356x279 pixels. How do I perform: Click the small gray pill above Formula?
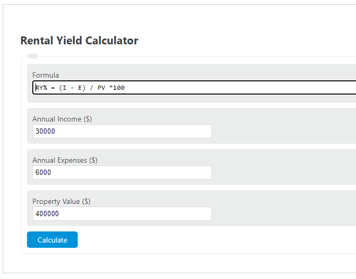[x=32, y=56]
